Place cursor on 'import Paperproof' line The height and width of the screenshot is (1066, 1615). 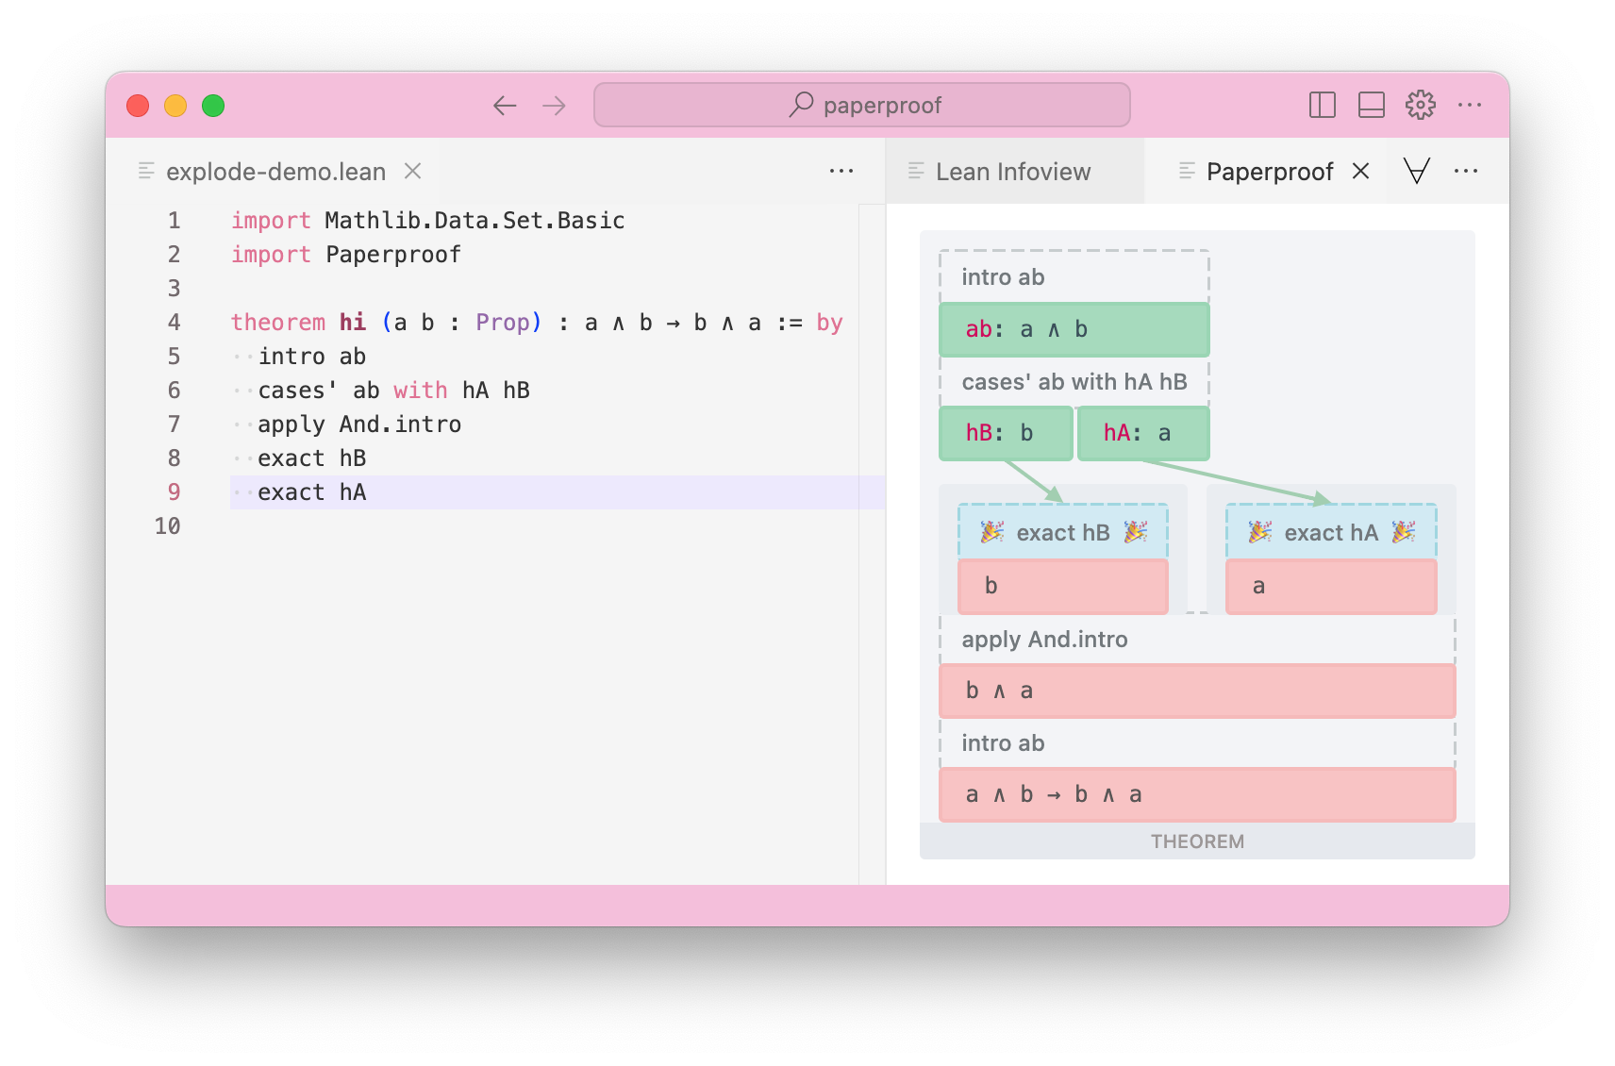346,255
